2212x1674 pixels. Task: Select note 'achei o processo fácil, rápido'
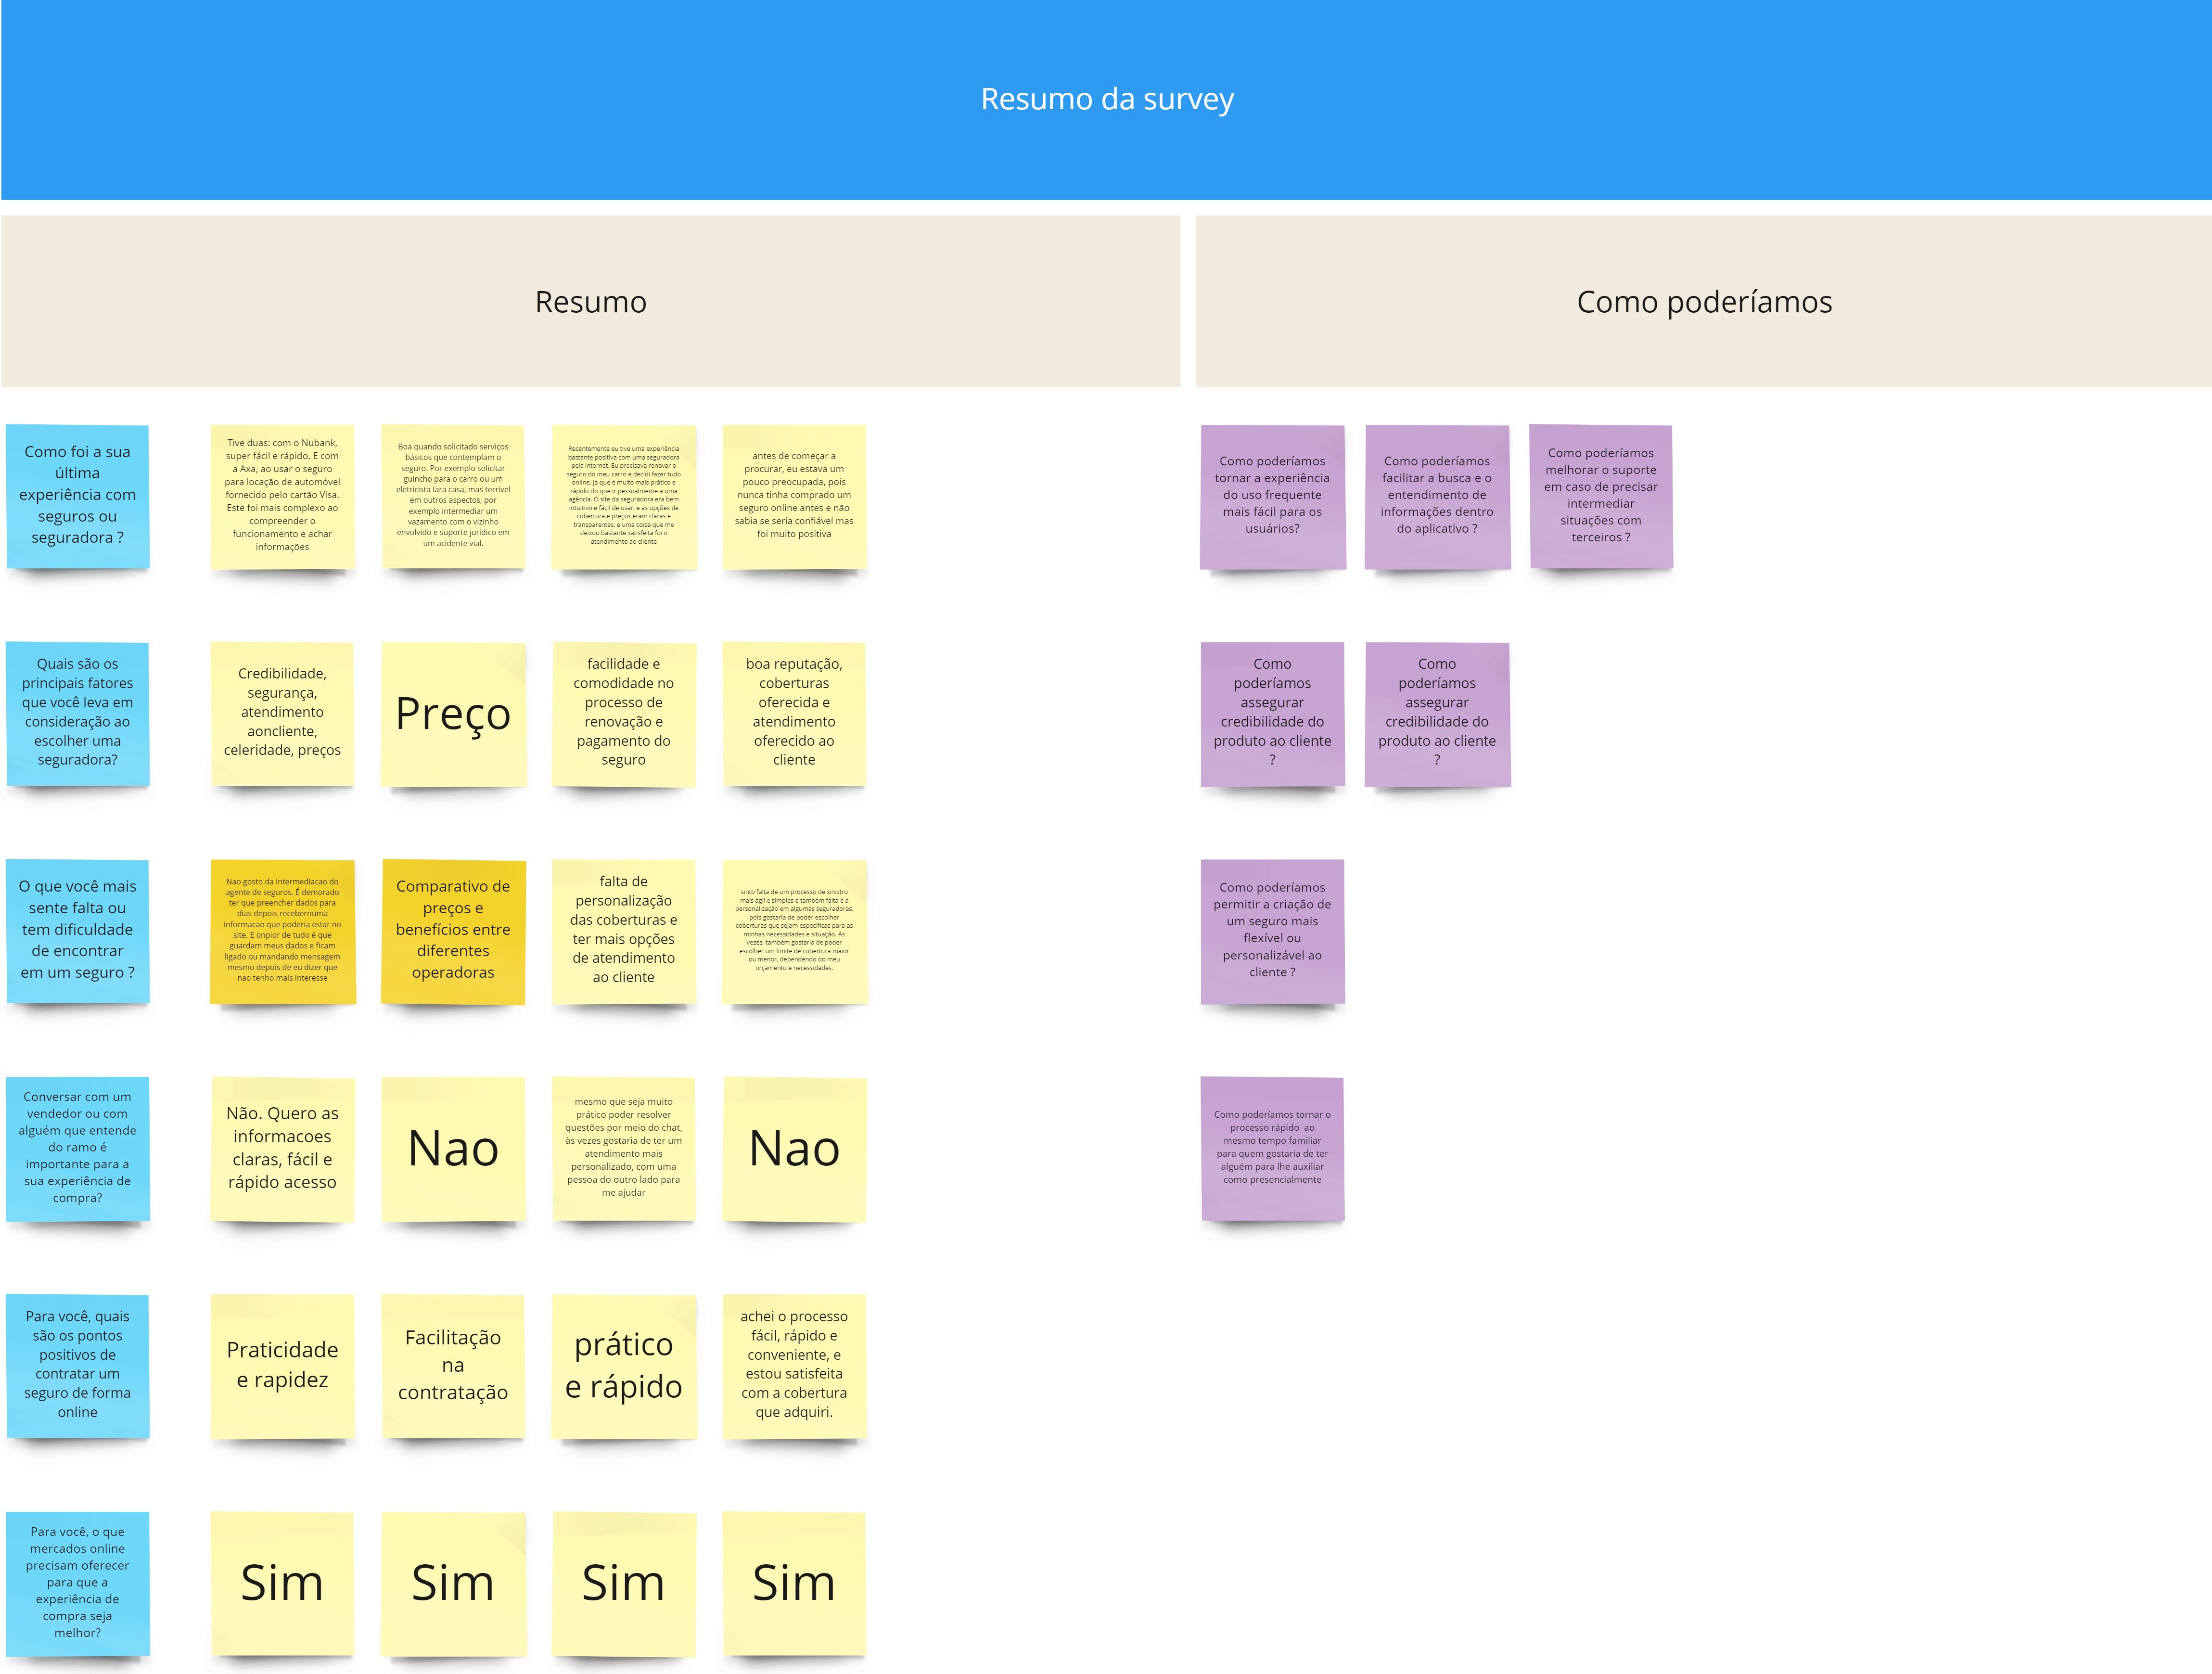[794, 1365]
